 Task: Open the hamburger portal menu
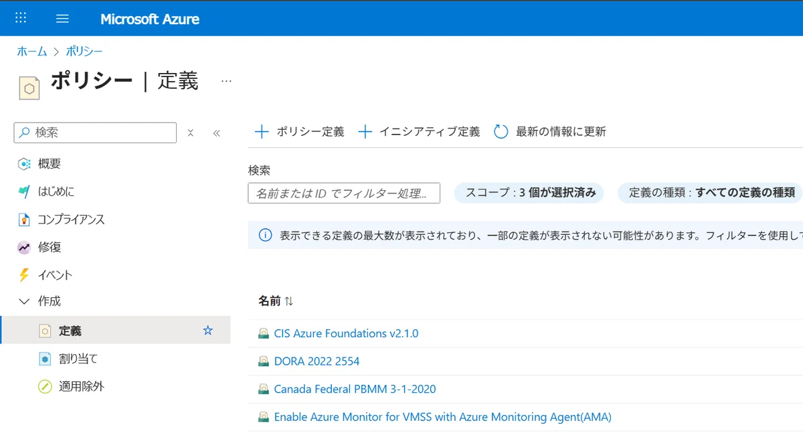point(62,19)
